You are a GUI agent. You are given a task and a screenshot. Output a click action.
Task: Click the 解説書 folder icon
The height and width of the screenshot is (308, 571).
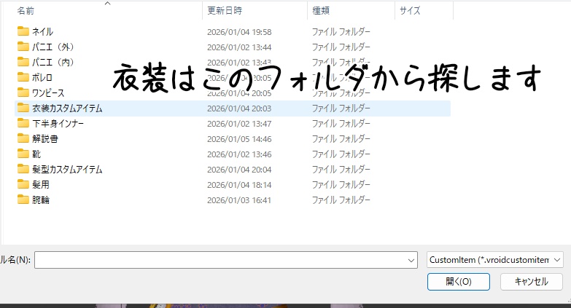23,138
